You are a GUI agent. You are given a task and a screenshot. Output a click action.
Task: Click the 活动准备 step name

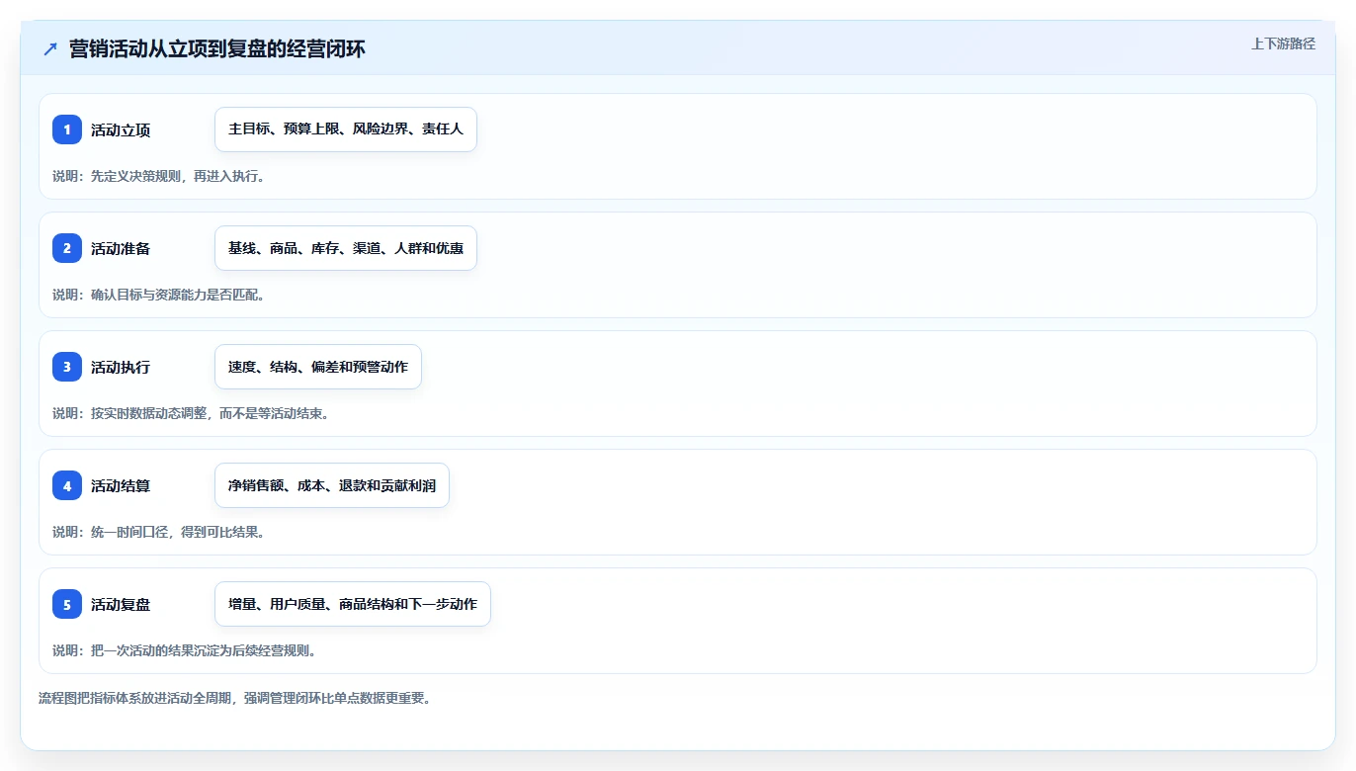tap(121, 248)
